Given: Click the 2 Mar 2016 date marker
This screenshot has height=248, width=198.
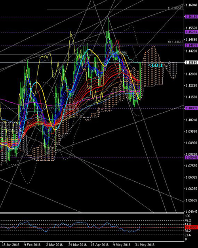Looking at the screenshot, I should [x=55, y=245].
